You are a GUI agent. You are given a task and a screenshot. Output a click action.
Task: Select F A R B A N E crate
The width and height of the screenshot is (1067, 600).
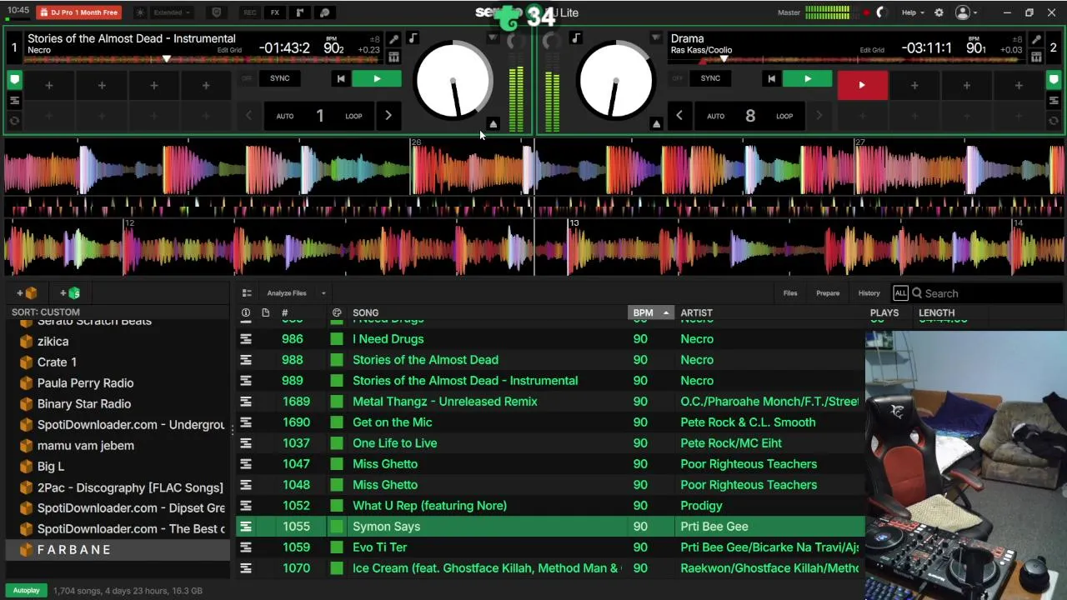(117, 550)
